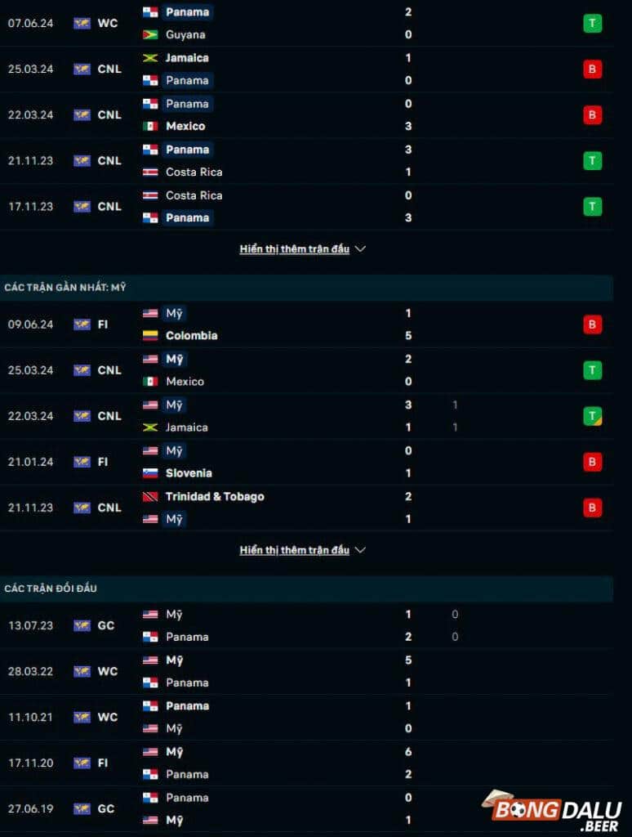
Task: Click the half-green T badge on the 22.03.24 Jamaica match
Action: click(x=592, y=416)
